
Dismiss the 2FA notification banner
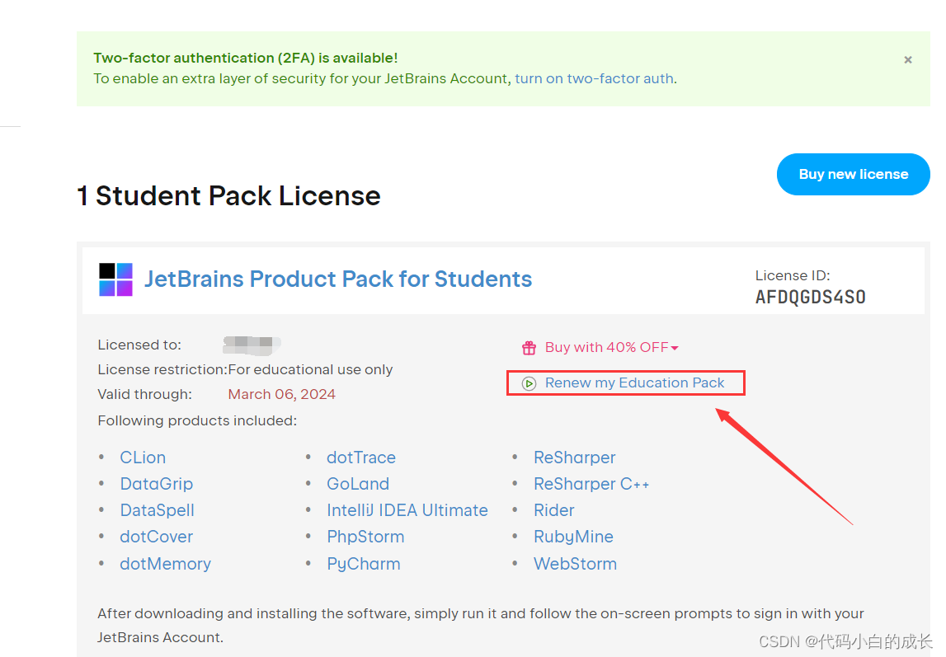point(908,60)
